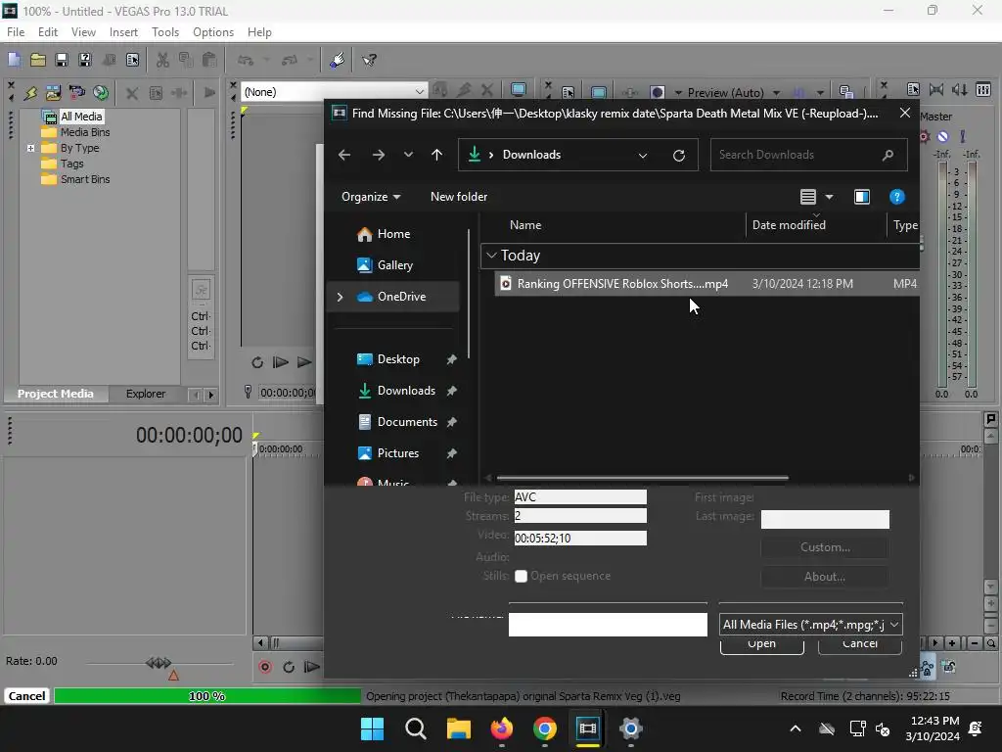Click the Get Media from the Web icon

point(101,93)
